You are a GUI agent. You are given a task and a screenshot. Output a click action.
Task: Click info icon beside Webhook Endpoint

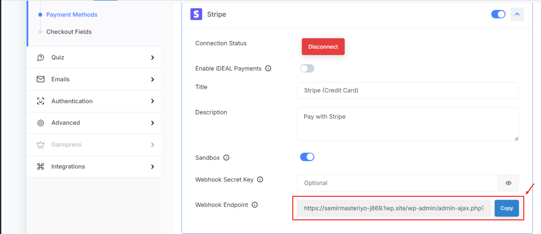(x=255, y=205)
